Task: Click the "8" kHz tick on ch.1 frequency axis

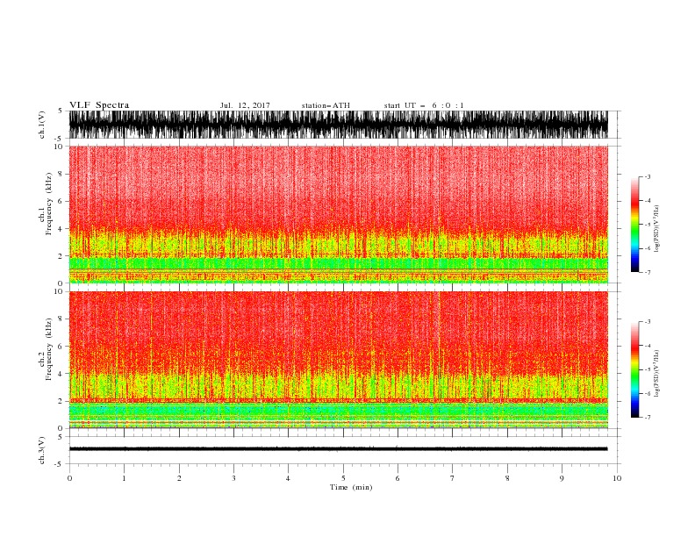Action: coord(61,174)
